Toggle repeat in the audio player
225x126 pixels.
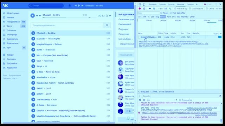pos(103,15)
